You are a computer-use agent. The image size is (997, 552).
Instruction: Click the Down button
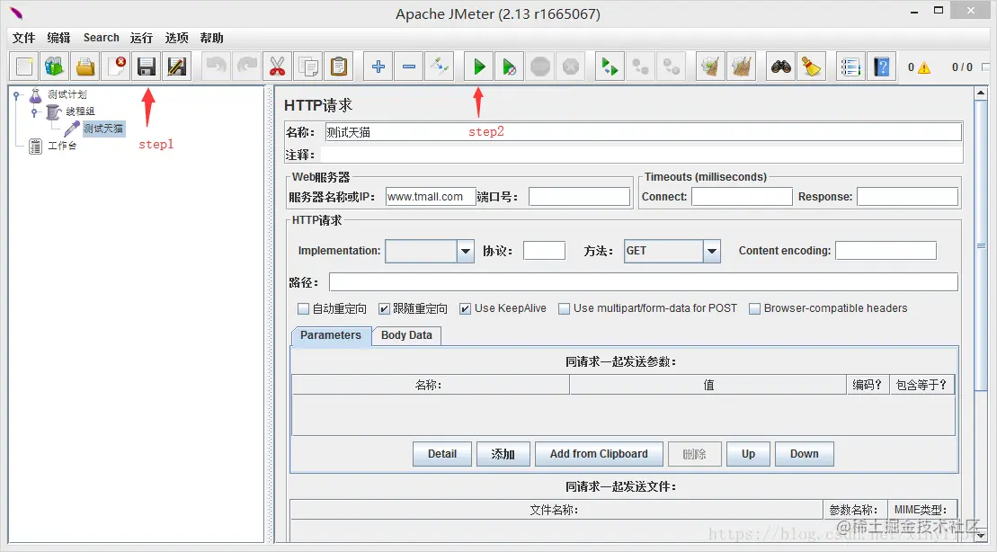coord(805,454)
